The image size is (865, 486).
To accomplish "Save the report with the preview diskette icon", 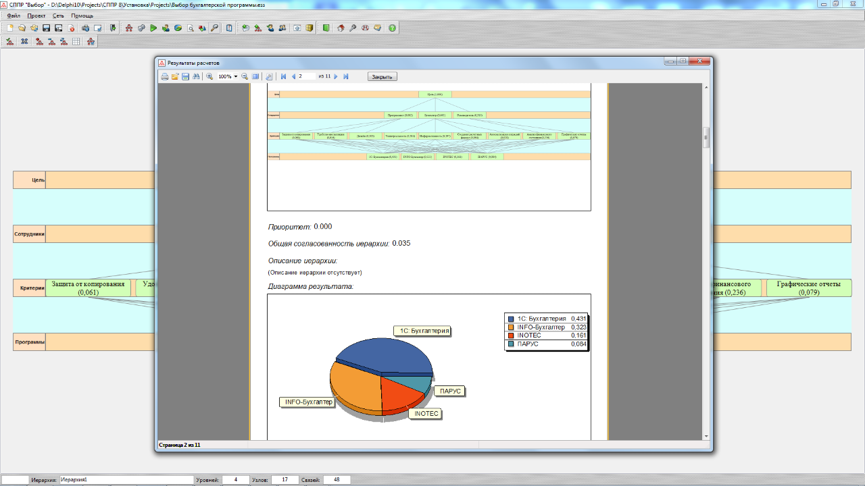I will (185, 77).
